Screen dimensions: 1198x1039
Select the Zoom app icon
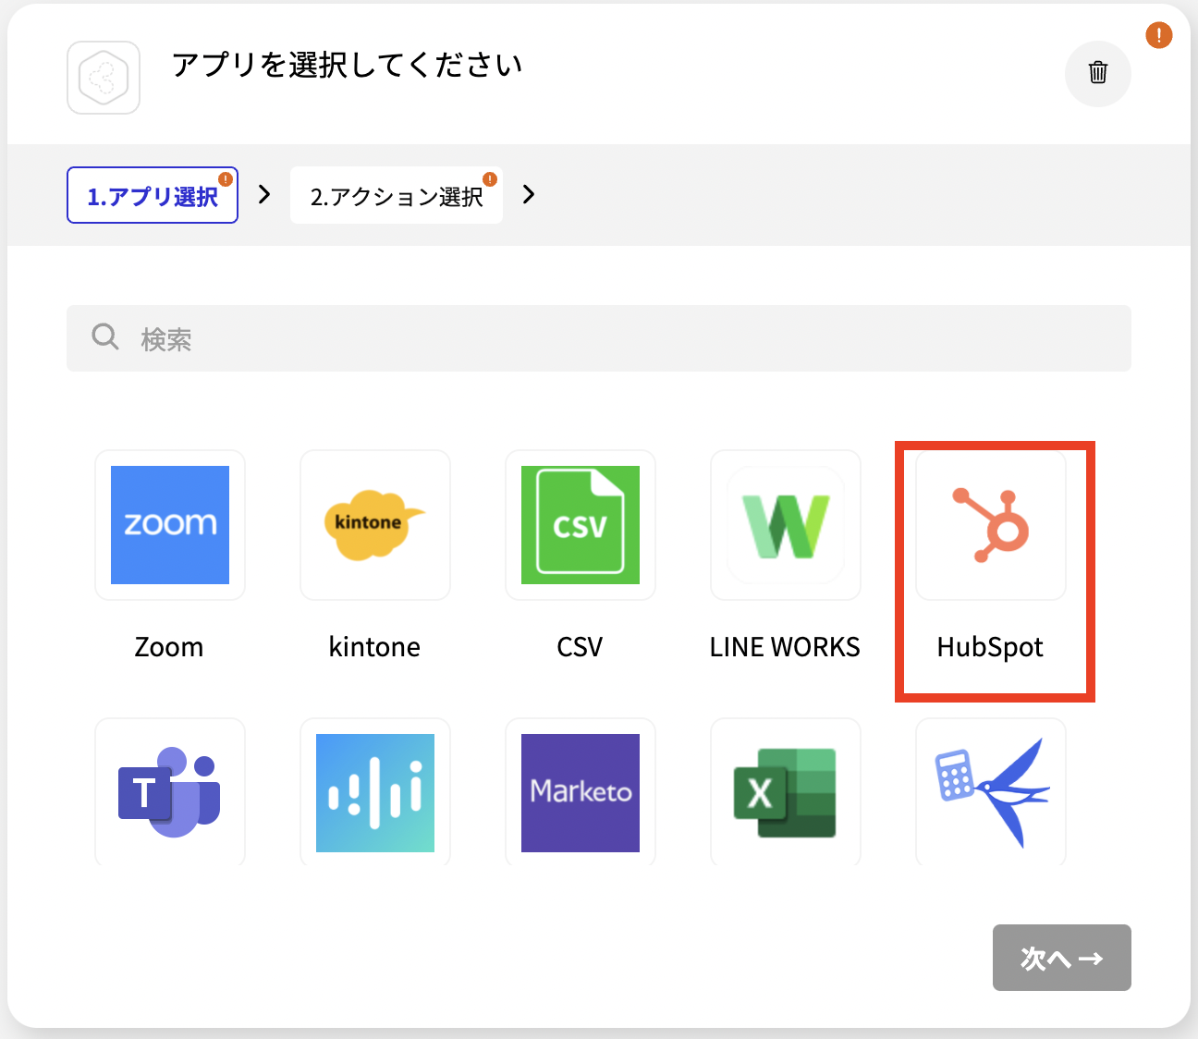[x=170, y=525]
